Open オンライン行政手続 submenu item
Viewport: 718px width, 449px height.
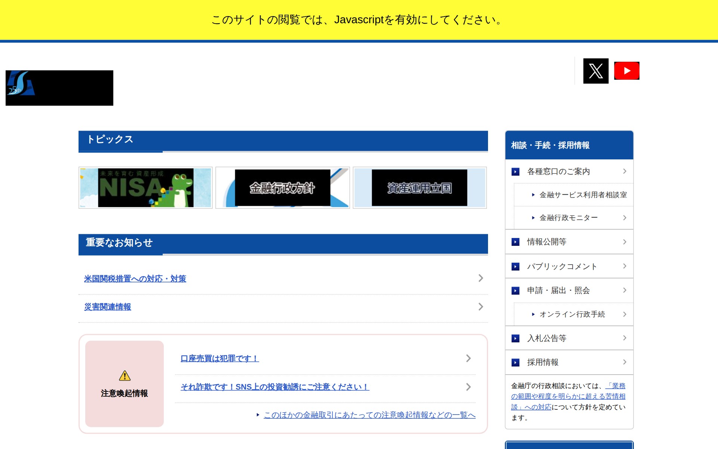pyautogui.click(x=572, y=315)
